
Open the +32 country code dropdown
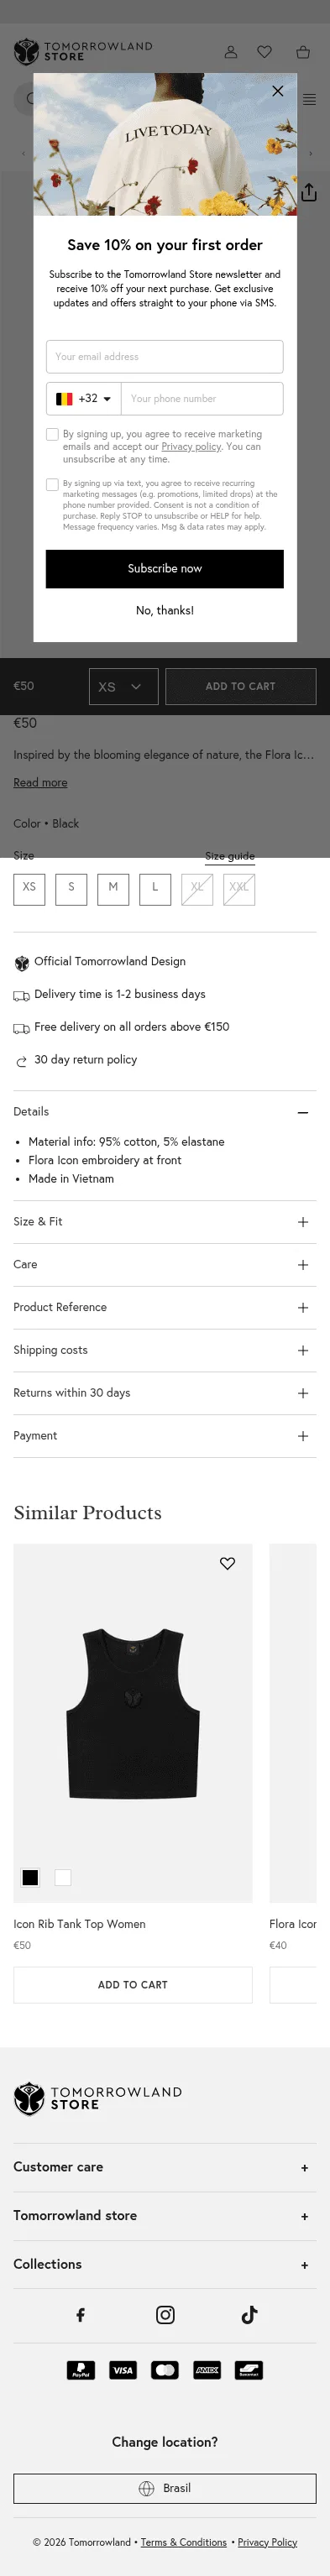[84, 399]
